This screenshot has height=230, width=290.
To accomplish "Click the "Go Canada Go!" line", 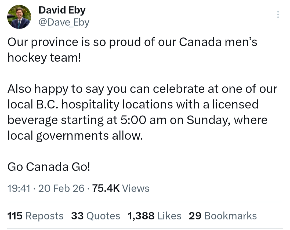I will (49, 167).
